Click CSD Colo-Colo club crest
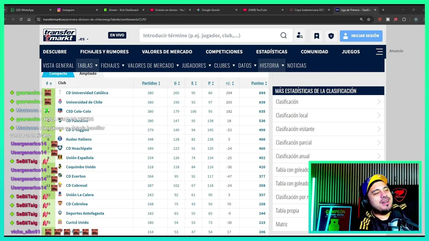Image resolution: width=429 pixels, height=241 pixels. point(60,111)
